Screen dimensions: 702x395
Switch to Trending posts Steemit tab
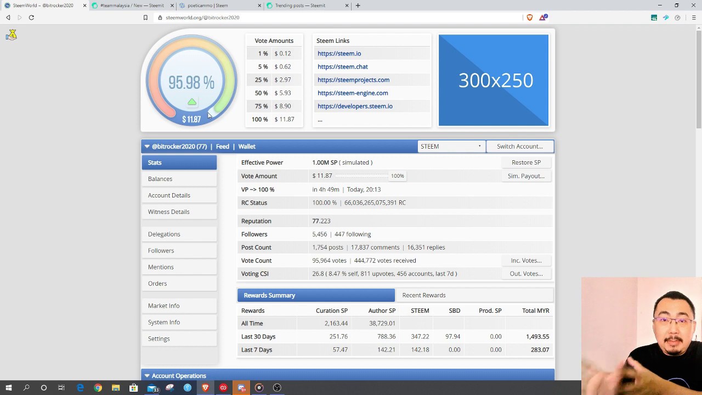tap(307, 5)
